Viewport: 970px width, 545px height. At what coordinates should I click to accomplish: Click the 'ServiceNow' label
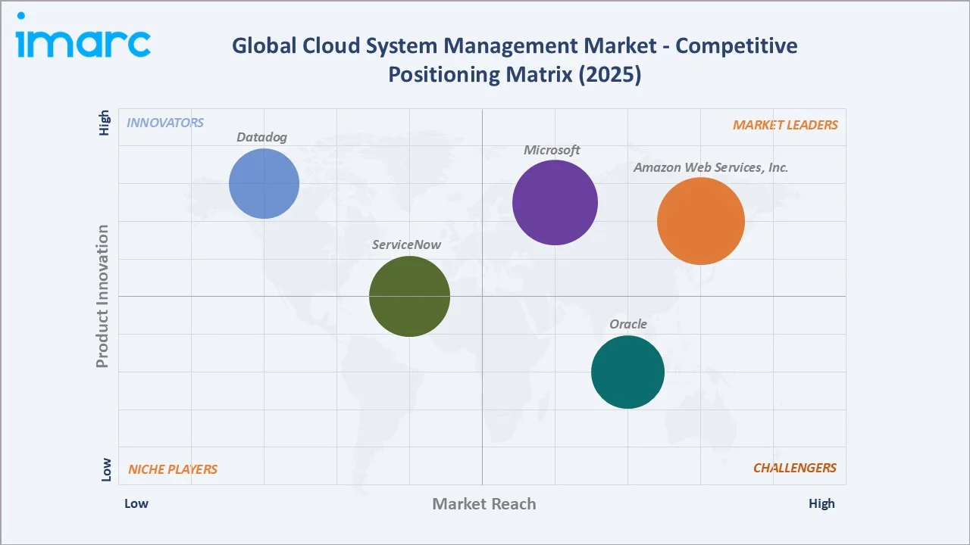(406, 244)
